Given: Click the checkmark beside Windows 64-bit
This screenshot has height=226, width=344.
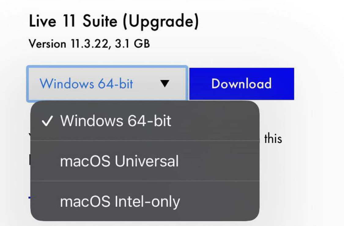Looking at the screenshot, I should (x=47, y=122).
